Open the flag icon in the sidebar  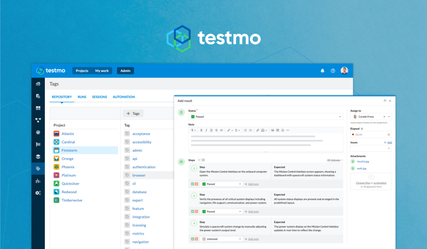[x=38, y=144]
